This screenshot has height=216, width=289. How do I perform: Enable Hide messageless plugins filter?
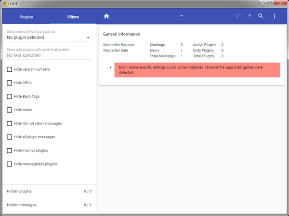point(10,164)
